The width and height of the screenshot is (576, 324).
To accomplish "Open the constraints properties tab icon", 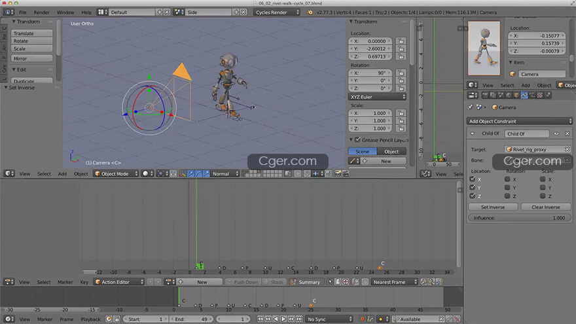I will (524, 95).
